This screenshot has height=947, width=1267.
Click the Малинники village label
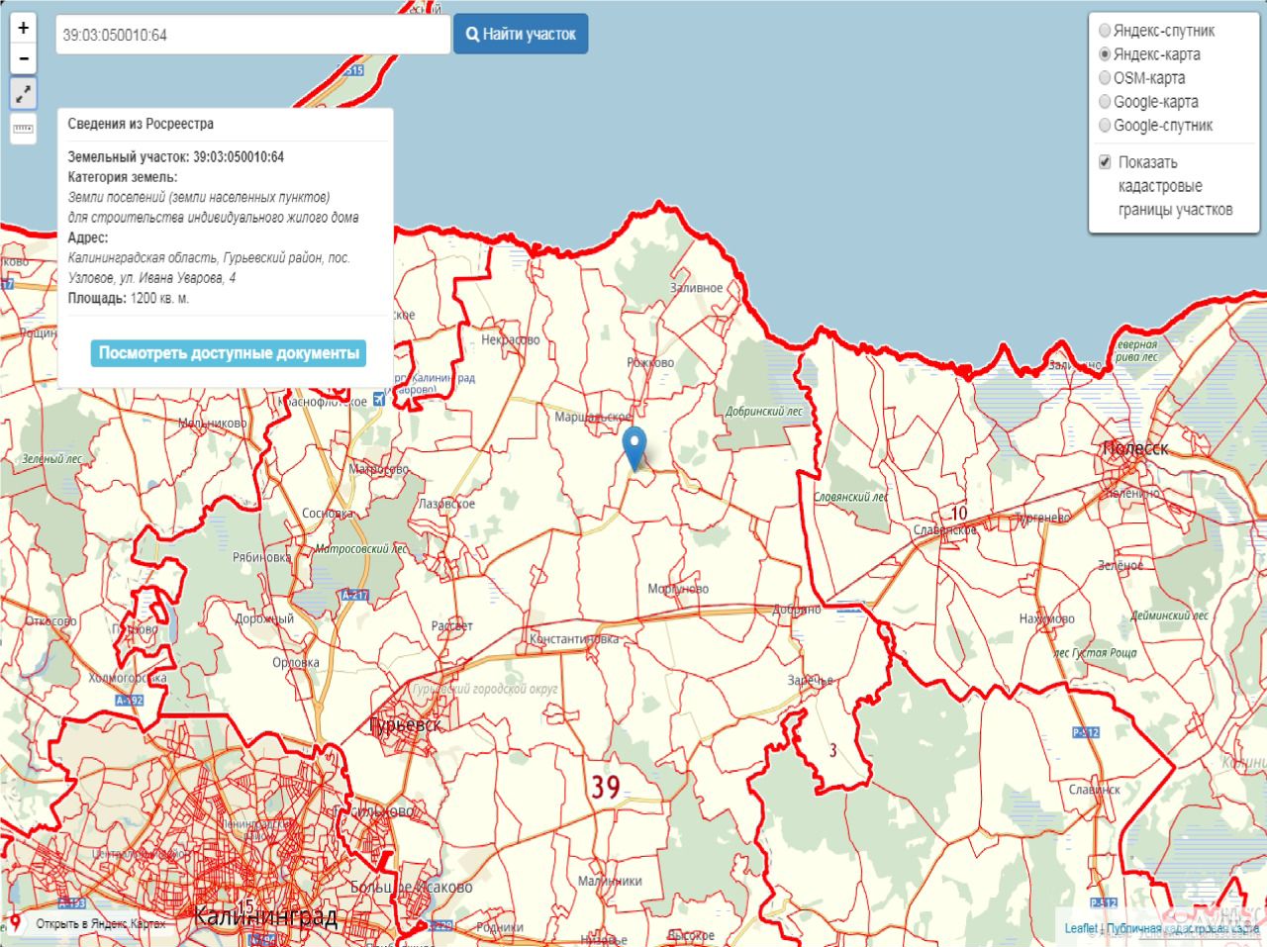(x=610, y=881)
